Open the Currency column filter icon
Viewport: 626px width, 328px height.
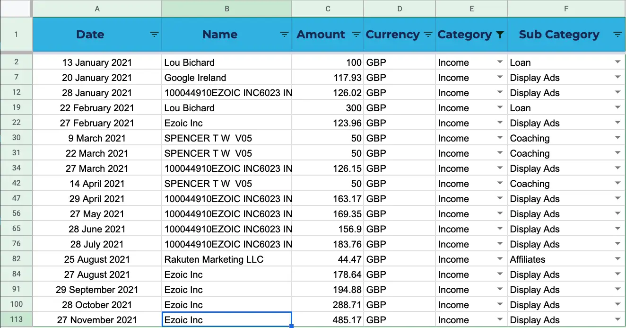pos(427,34)
